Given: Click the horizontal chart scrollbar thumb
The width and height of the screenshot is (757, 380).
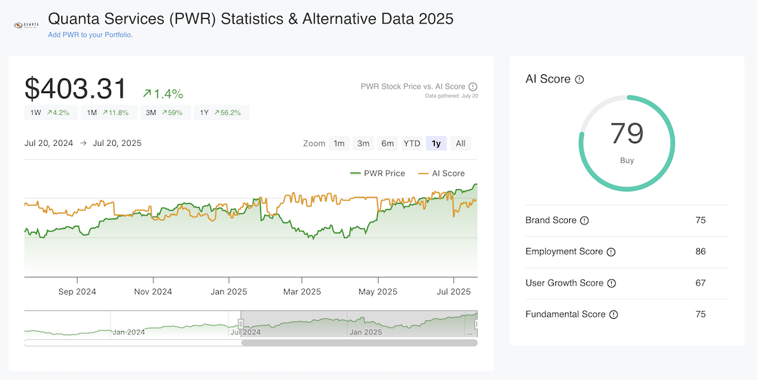Looking at the screenshot, I should click(359, 343).
